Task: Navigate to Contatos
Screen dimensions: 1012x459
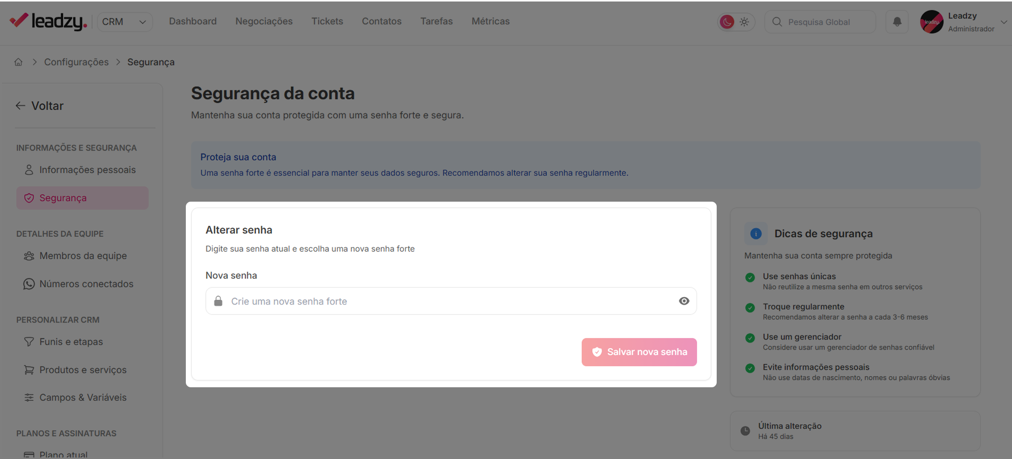Action: coord(382,21)
